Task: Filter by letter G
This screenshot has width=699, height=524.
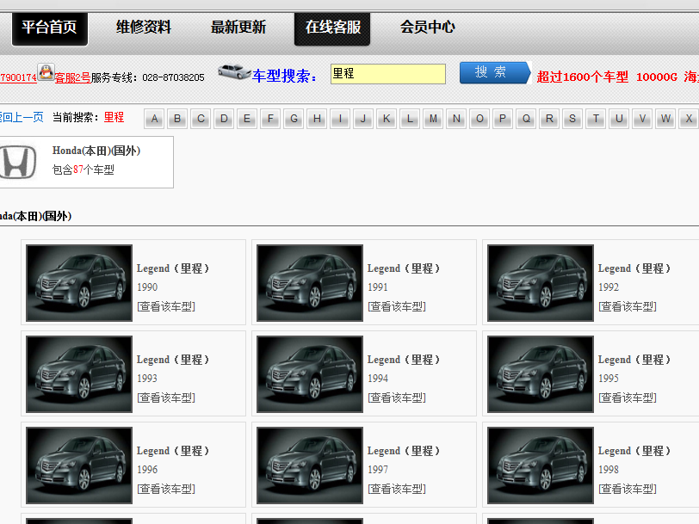Action: pos(294,119)
